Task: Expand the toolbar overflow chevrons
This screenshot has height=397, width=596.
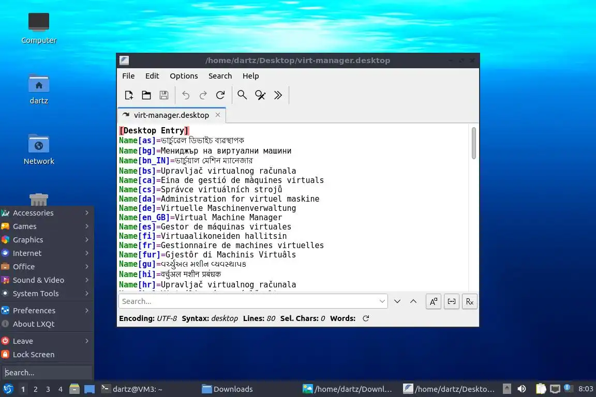Action: click(278, 95)
